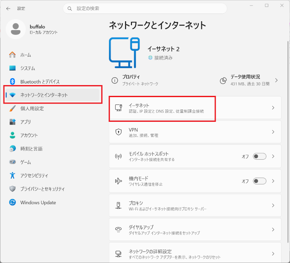Viewport: 290px width, 263px height.
Task: Click the large Ethernet computer graphic
Action: point(124,53)
